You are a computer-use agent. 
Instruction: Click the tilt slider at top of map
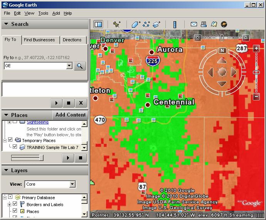[222, 37]
